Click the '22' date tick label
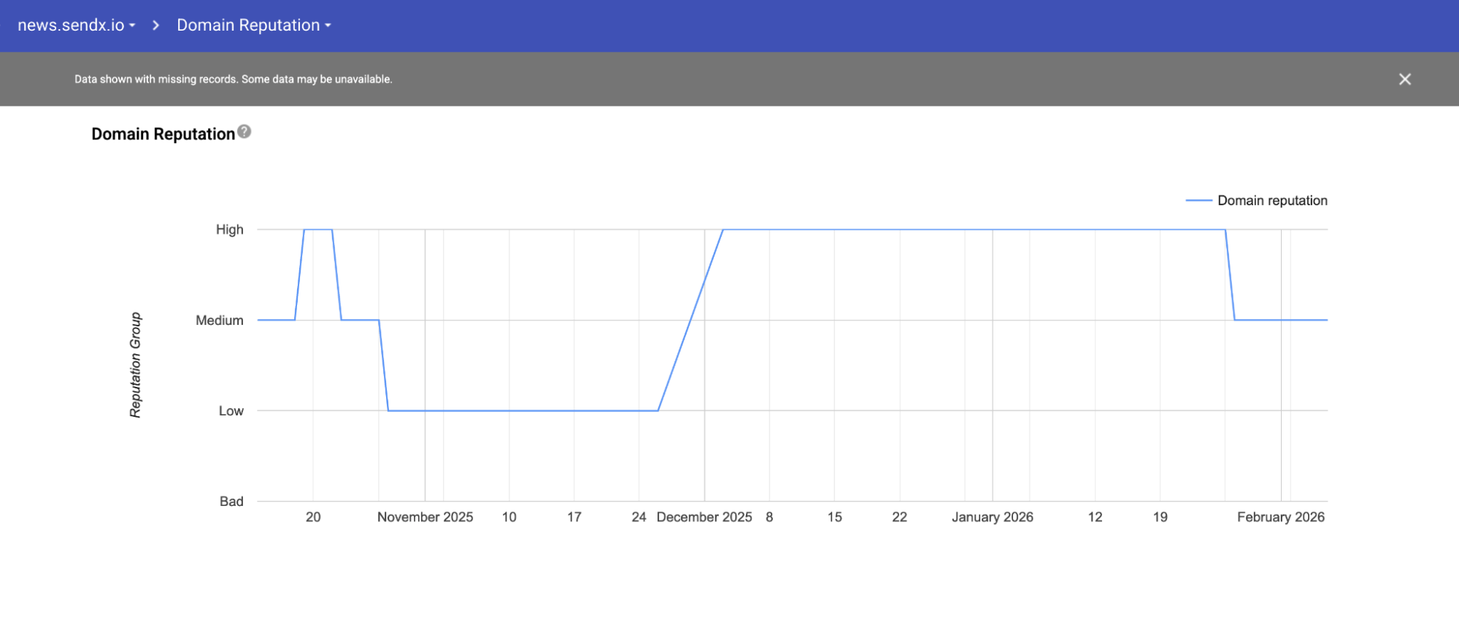1459x630 pixels. tap(899, 517)
